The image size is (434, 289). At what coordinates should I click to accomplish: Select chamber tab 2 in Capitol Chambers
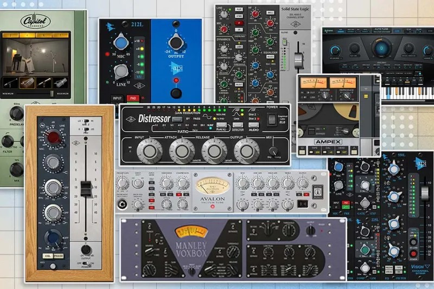click(10, 35)
